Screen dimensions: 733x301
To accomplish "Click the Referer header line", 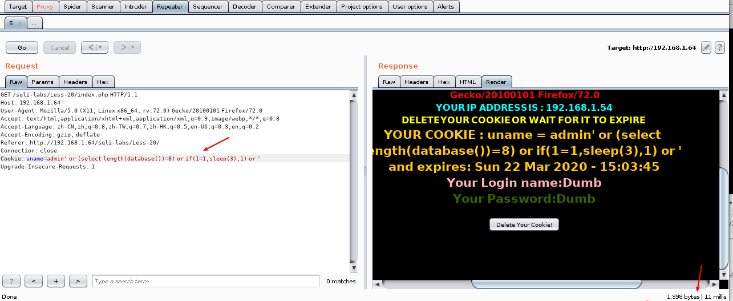I will pos(80,142).
